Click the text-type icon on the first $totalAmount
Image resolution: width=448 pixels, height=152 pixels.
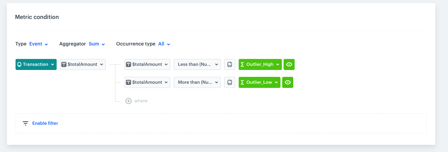point(64,64)
